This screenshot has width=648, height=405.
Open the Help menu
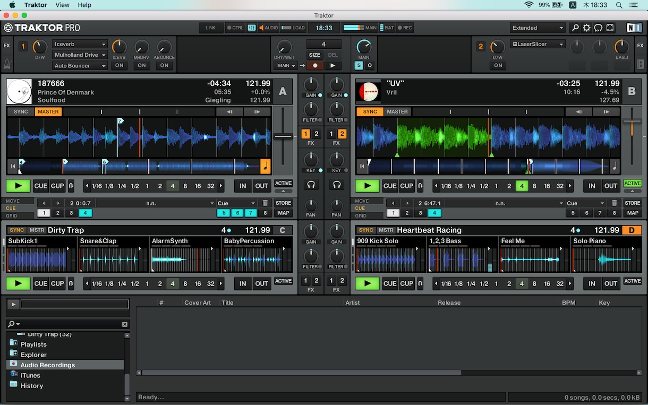click(84, 5)
